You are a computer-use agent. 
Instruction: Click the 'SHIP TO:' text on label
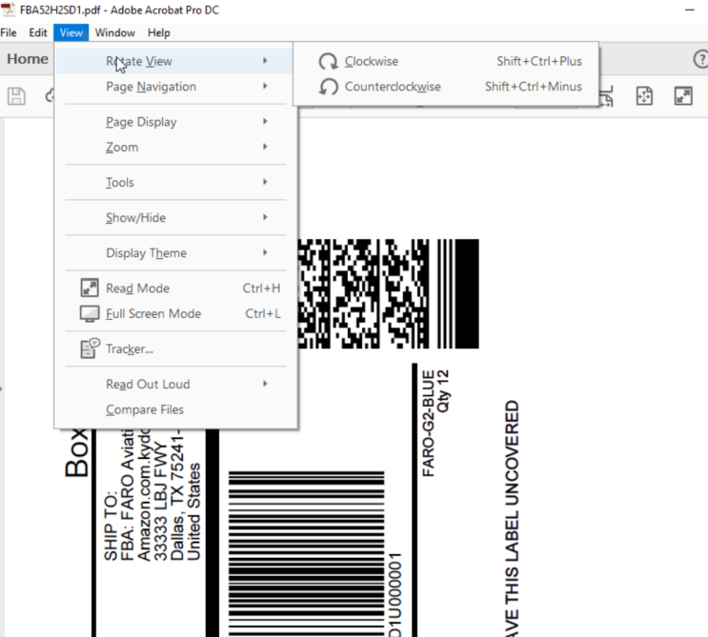[111, 526]
